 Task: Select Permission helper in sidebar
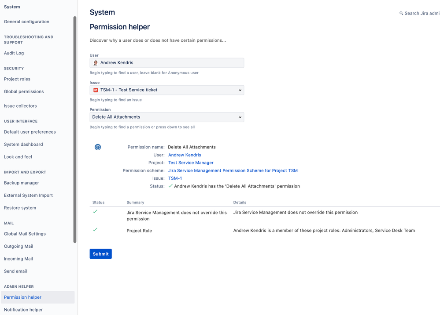click(x=37, y=297)
